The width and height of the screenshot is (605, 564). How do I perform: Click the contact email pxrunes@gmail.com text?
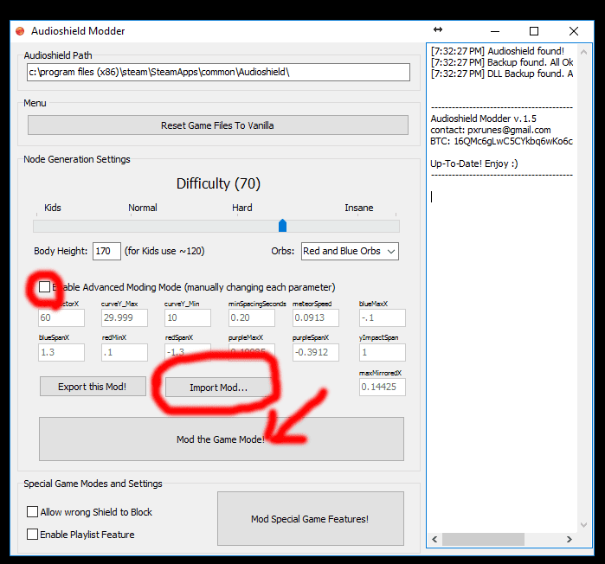(509, 130)
